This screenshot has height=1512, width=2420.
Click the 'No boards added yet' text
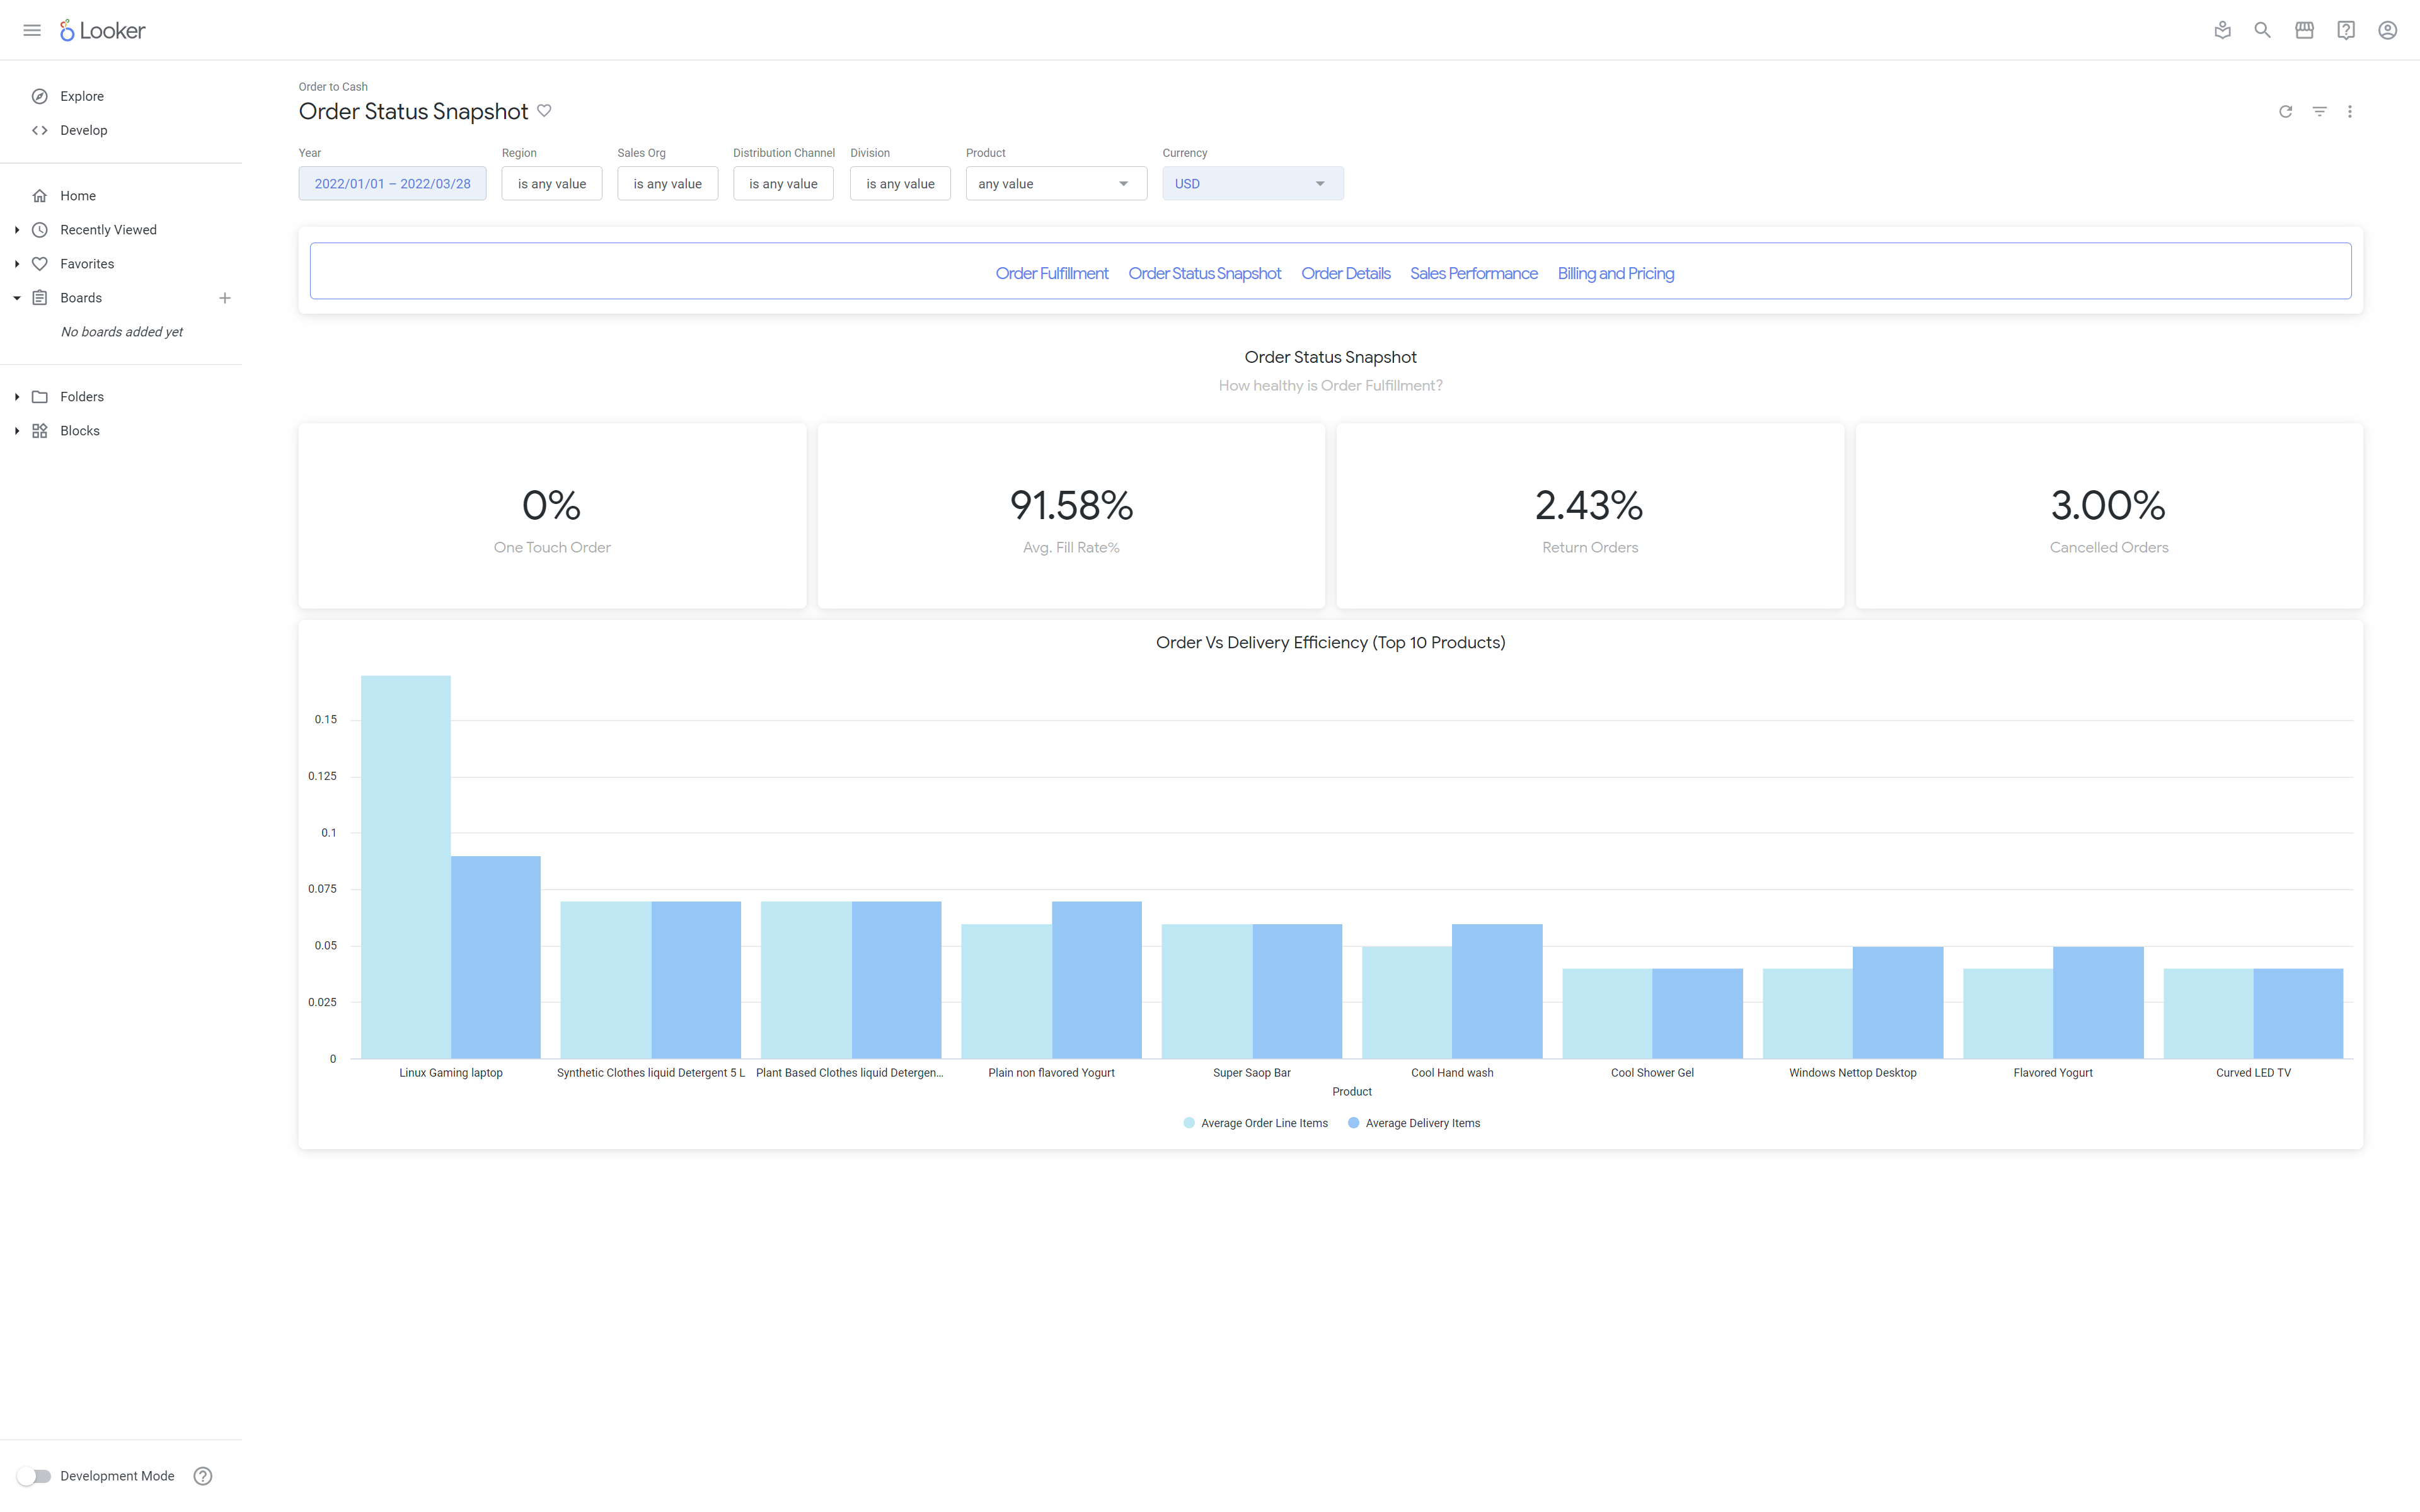(x=122, y=332)
